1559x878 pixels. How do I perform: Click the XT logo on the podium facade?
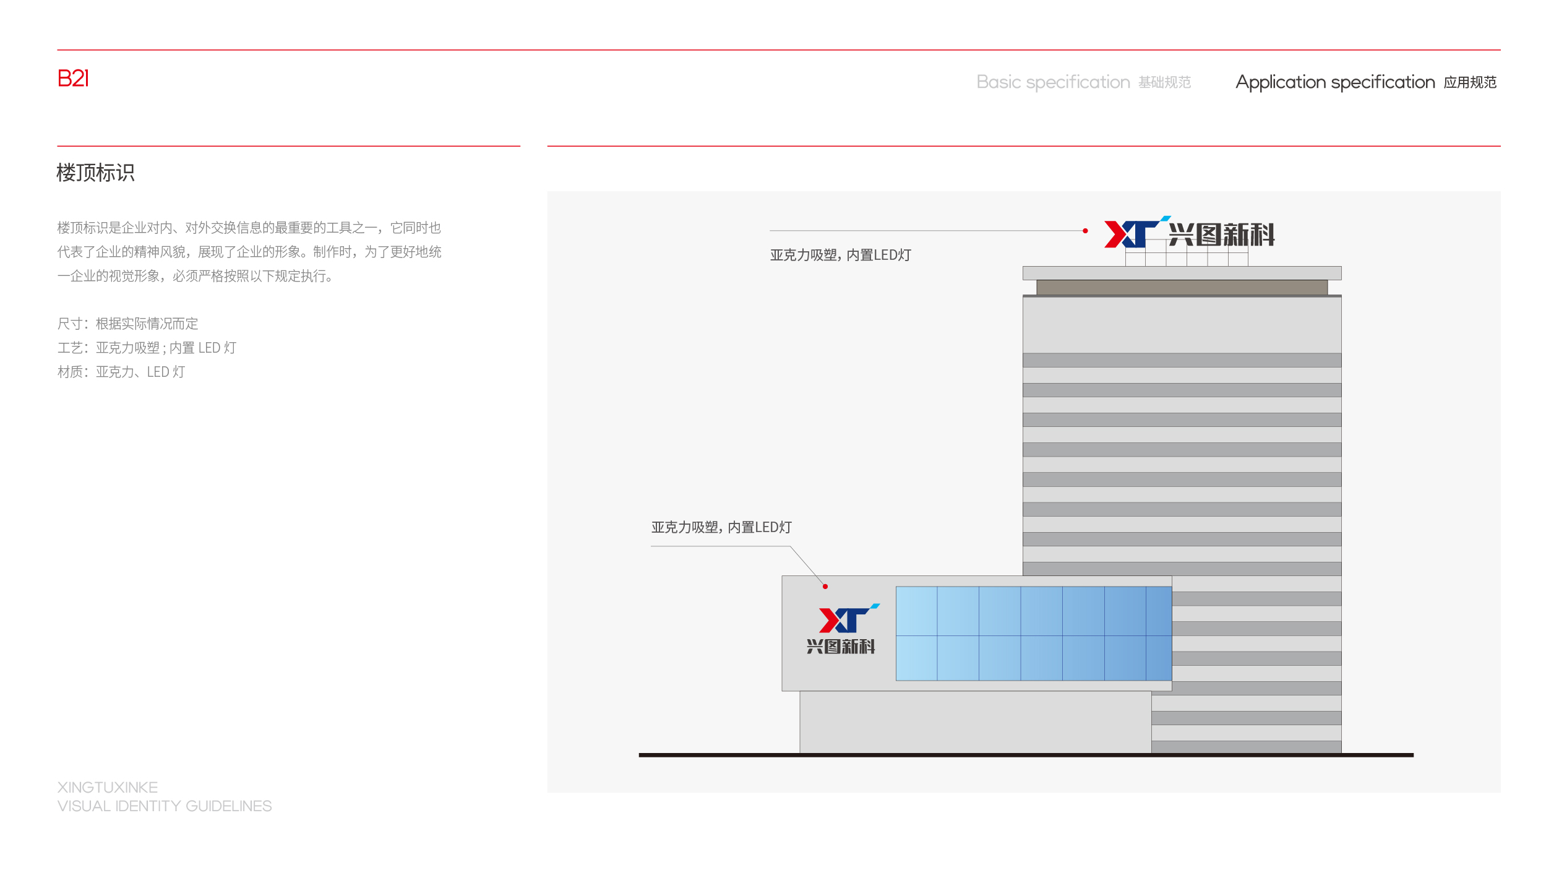pos(849,618)
